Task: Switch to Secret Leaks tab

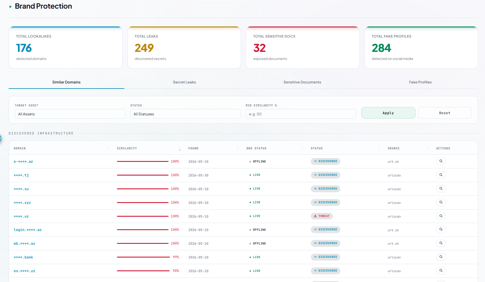Action: (184, 82)
